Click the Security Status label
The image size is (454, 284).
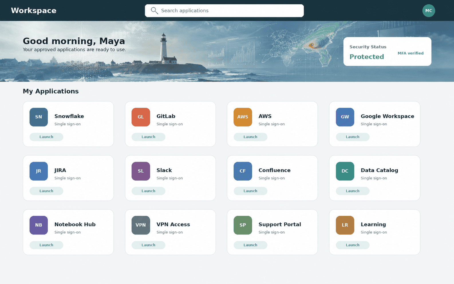(x=368, y=47)
